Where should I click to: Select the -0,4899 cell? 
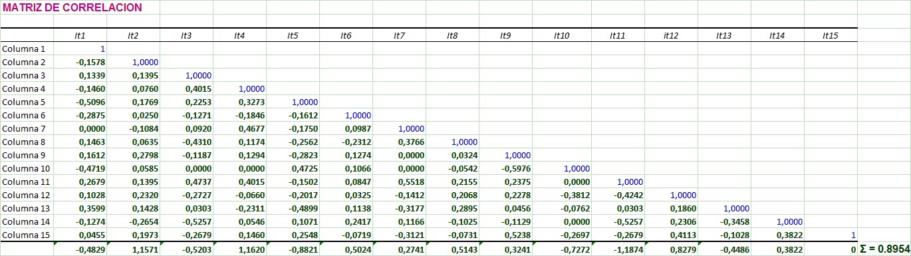point(293,208)
